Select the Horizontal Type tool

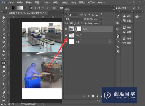pyautogui.click(x=4, y=80)
